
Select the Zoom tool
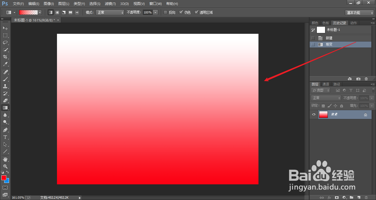pos(5,166)
